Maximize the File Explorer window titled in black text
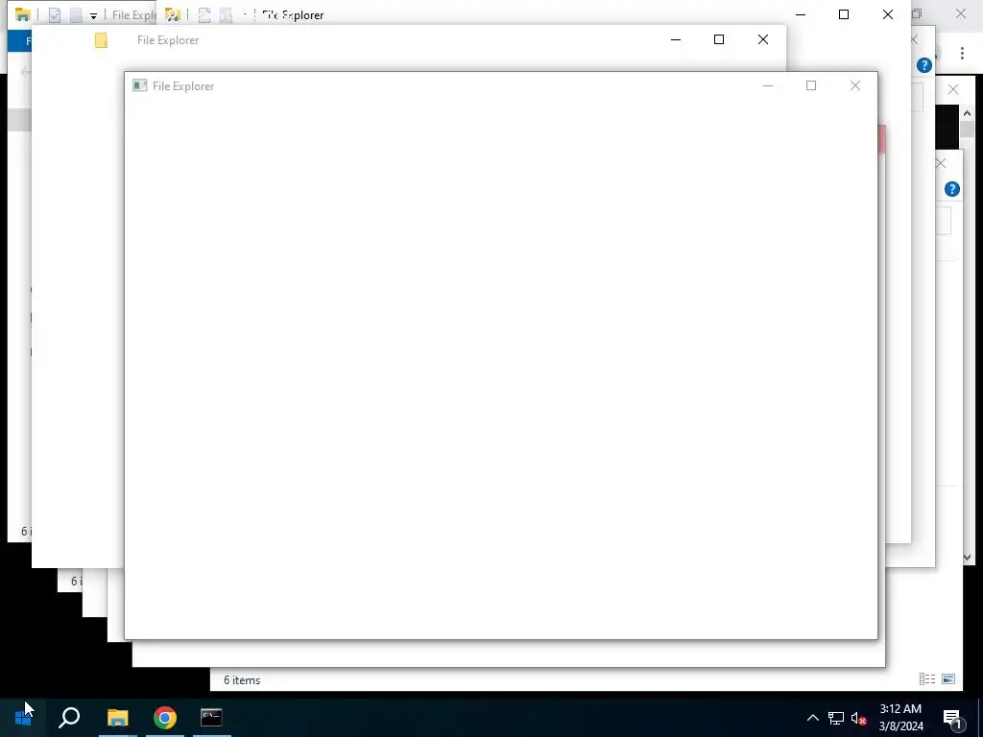The width and height of the screenshot is (983, 737). pyautogui.click(x=844, y=14)
